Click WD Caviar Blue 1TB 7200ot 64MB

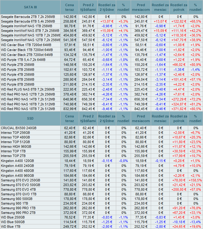click(26, 45)
